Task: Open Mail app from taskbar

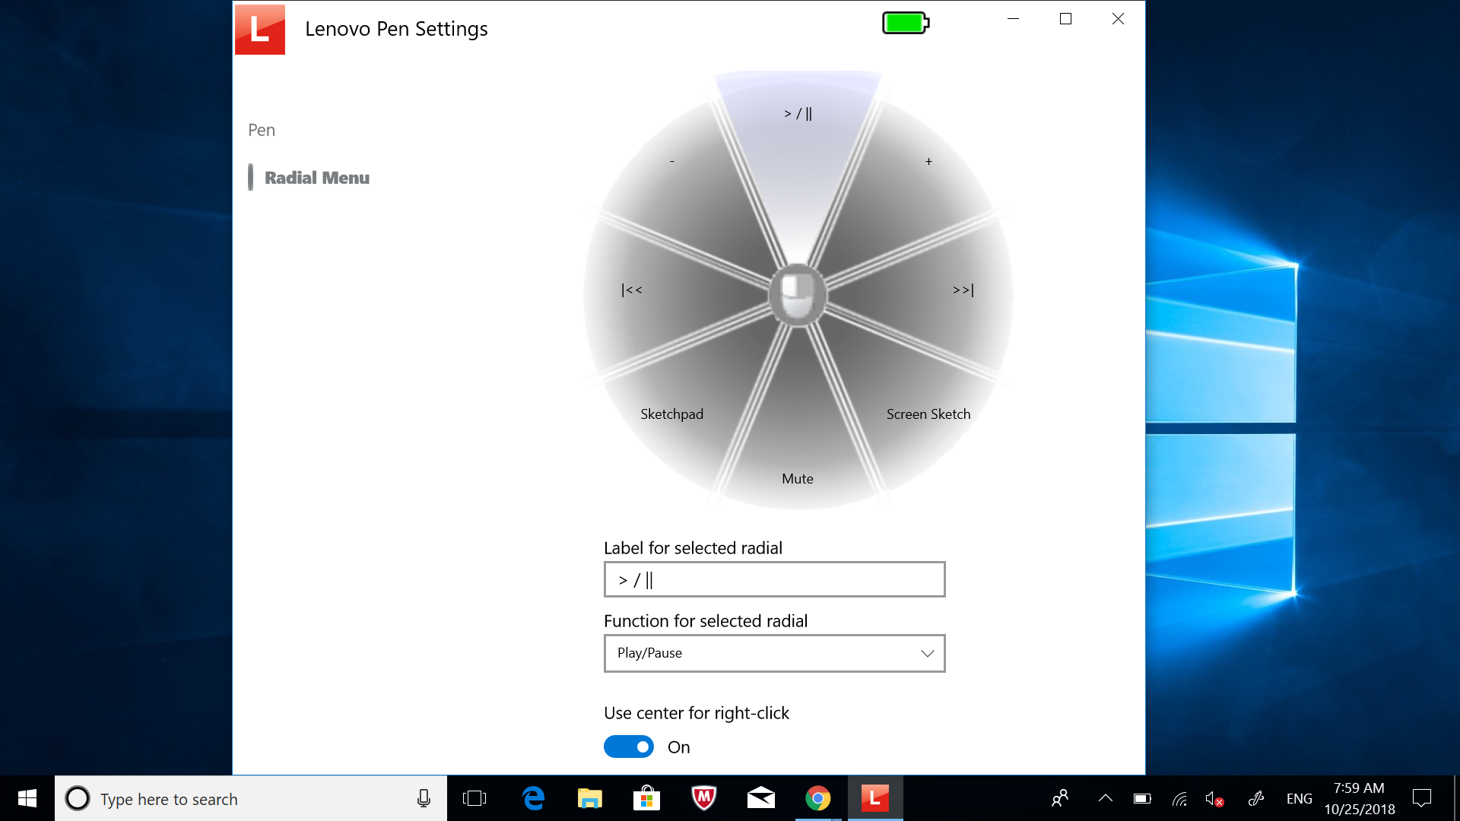Action: 760,798
